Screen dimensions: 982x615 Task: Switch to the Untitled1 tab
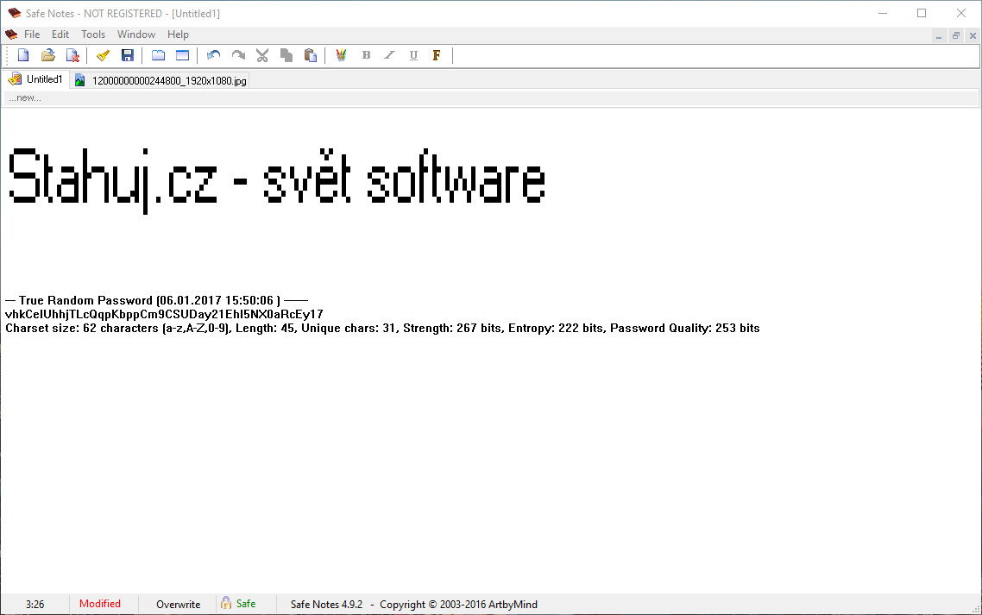(35, 79)
